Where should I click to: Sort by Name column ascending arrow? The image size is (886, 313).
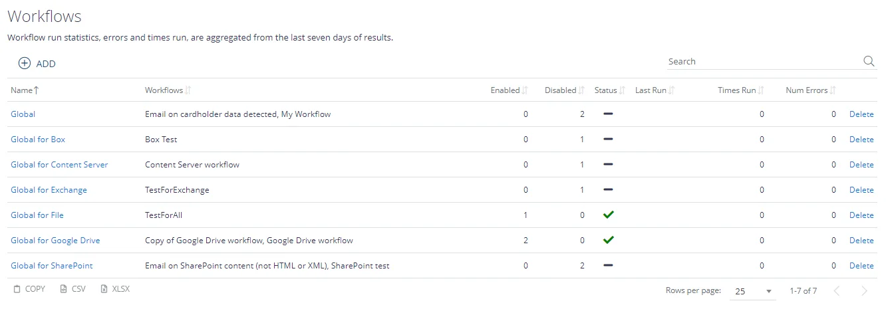(37, 90)
